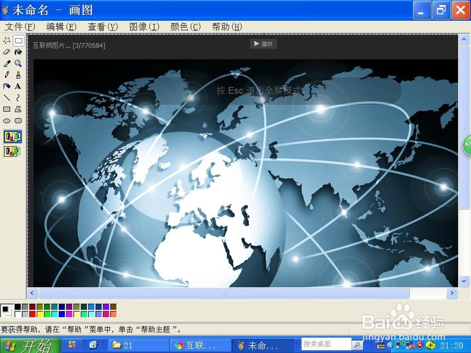Activate the Magnifier tool
The width and height of the screenshot is (471, 353).
[18, 64]
